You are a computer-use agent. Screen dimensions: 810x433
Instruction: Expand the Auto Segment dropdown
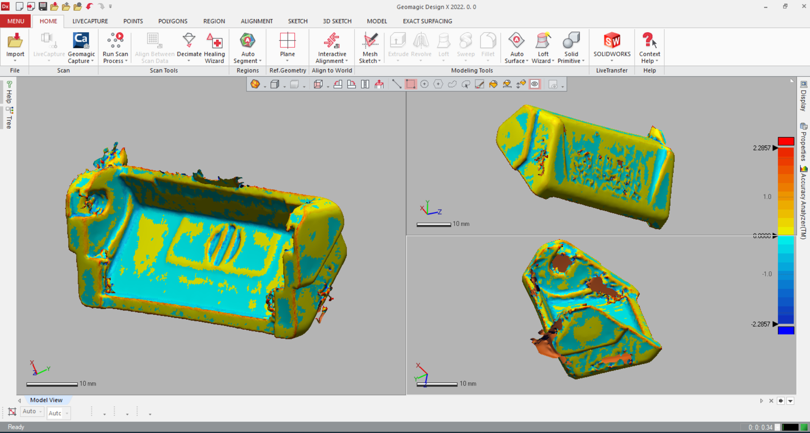click(x=260, y=61)
